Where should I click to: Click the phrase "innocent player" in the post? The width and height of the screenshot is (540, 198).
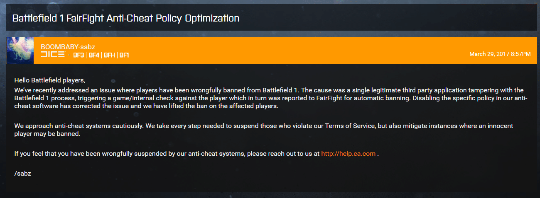(x=498, y=126)
